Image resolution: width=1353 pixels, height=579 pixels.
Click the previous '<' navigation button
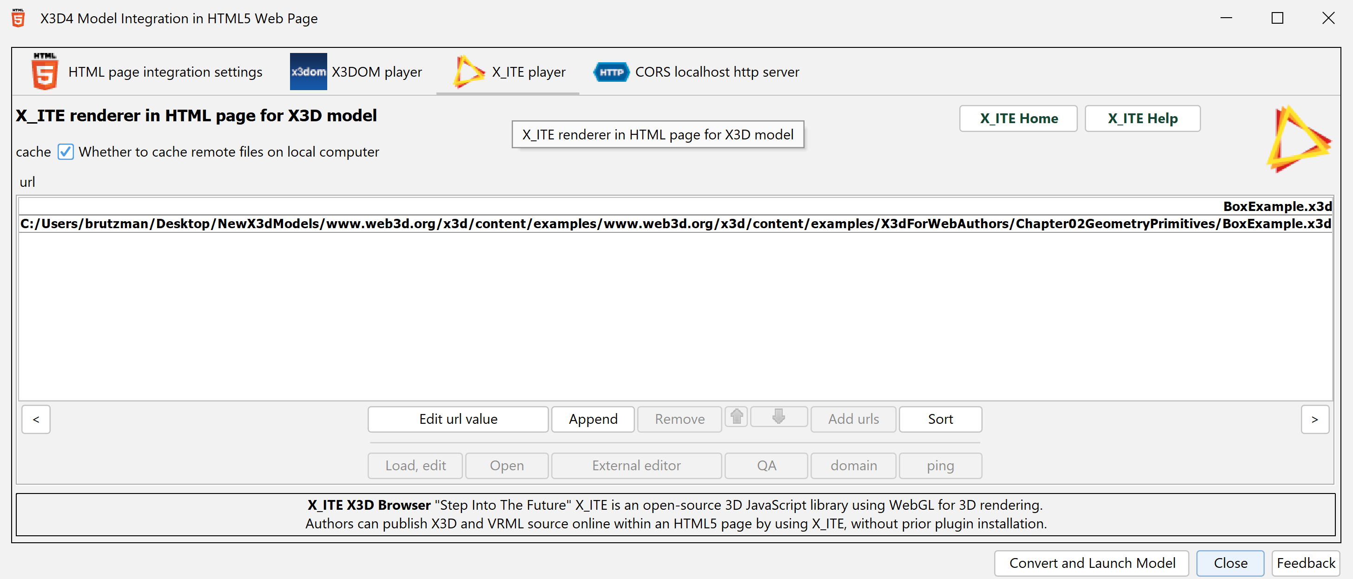coord(36,419)
